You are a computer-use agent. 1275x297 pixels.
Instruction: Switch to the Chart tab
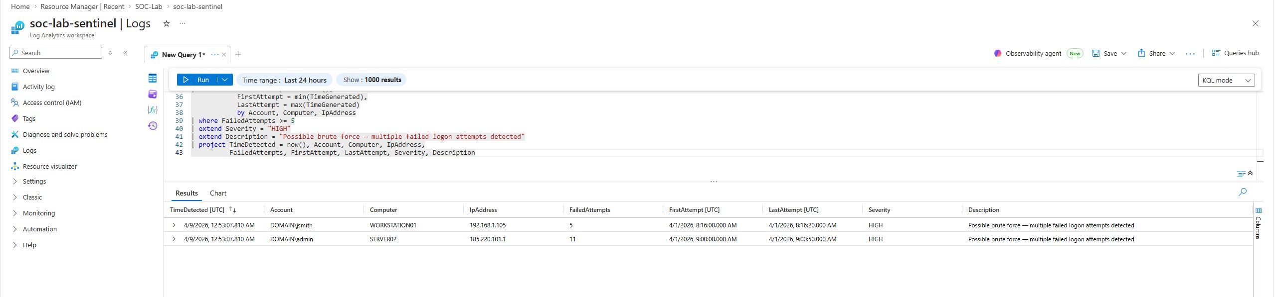coord(218,193)
